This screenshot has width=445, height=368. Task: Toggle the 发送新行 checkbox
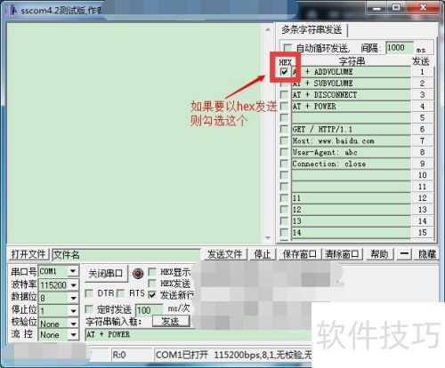click(x=152, y=295)
